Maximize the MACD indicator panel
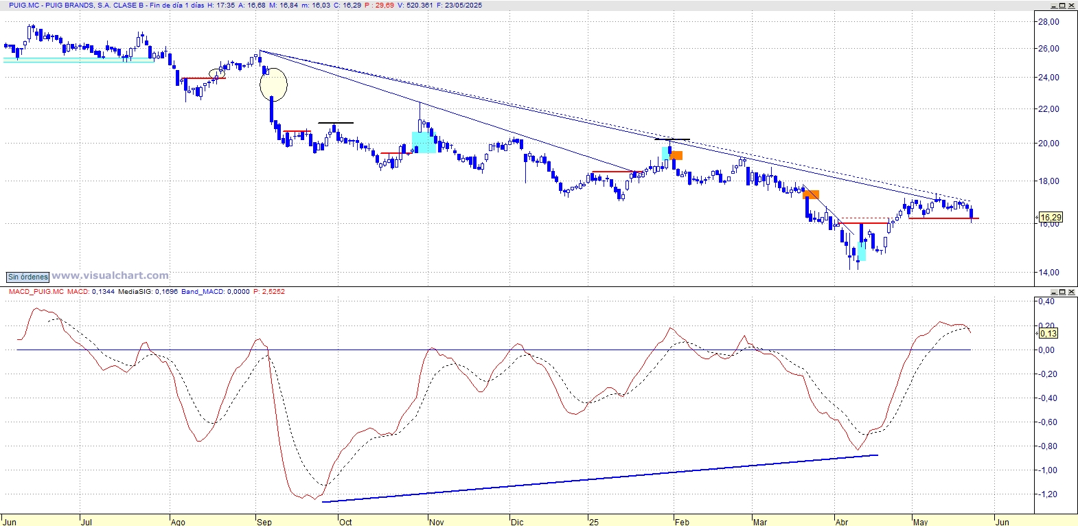 [x=1063, y=292]
